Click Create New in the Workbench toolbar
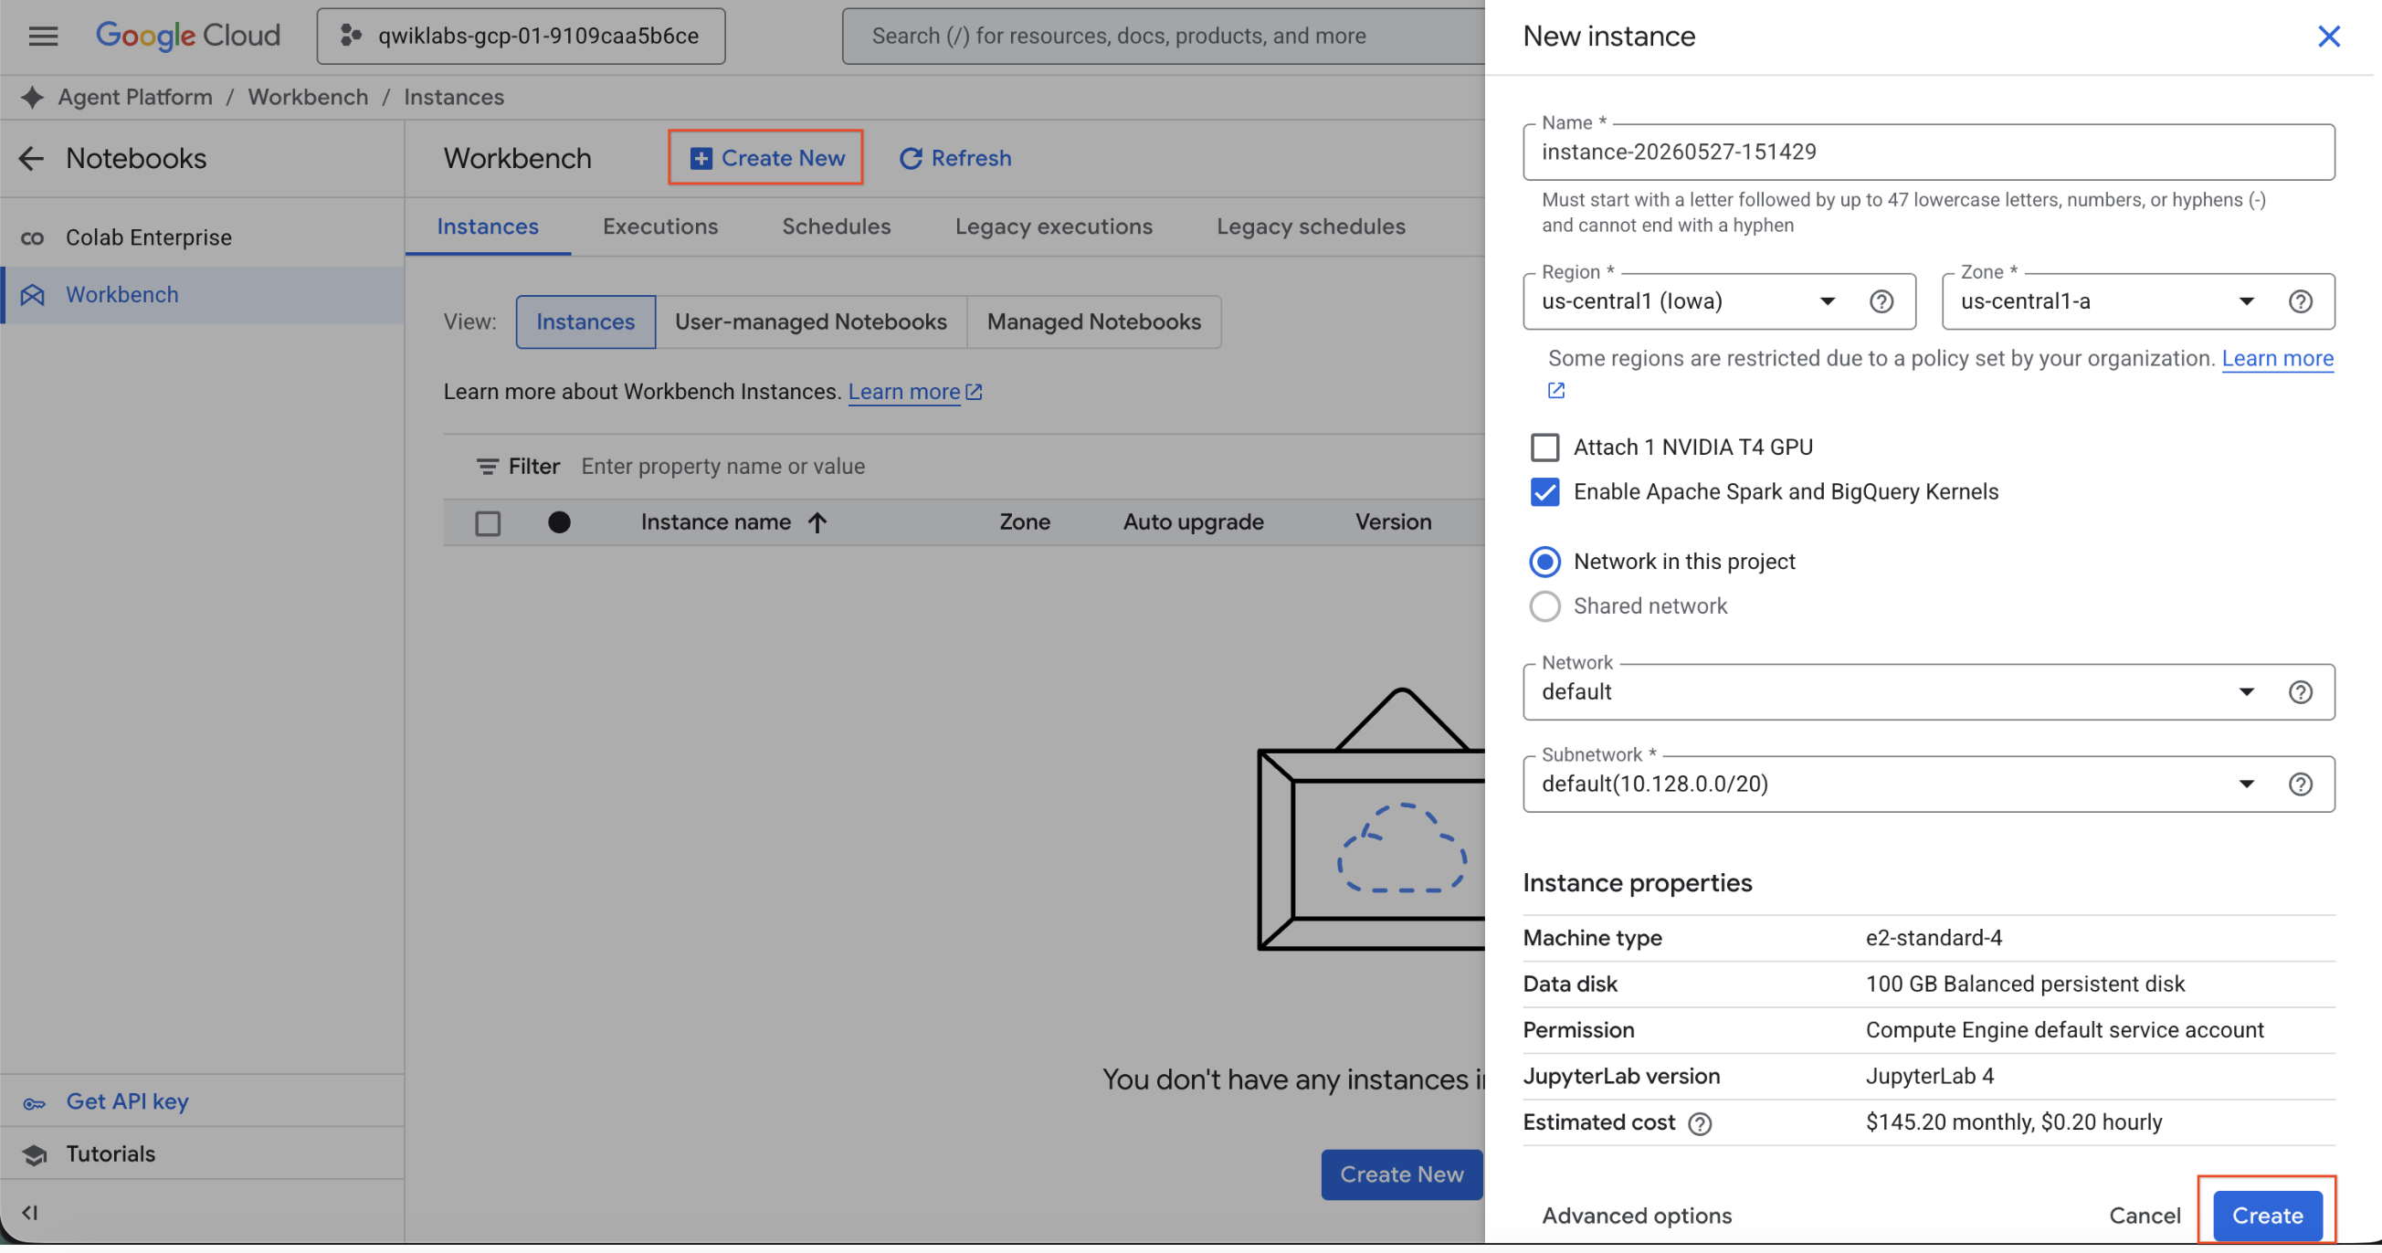 pyautogui.click(x=765, y=158)
